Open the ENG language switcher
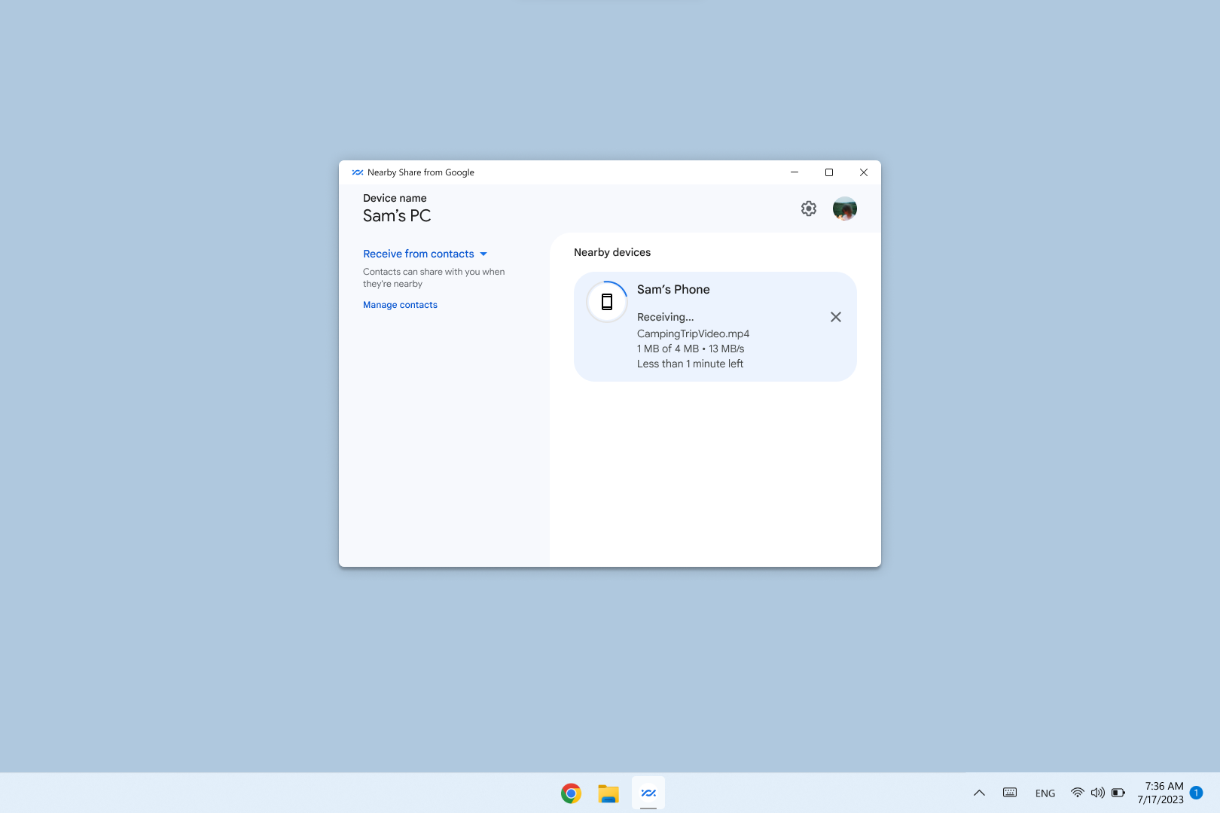The image size is (1220, 813). pos(1045,792)
